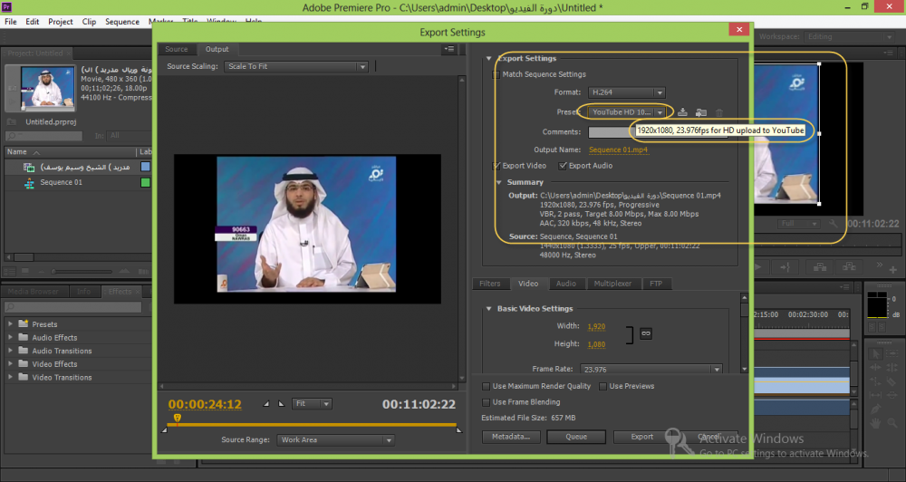Toggle the width-height aspect ratio link icon
The height and width of the screenshot is (482, 906).
646,334
